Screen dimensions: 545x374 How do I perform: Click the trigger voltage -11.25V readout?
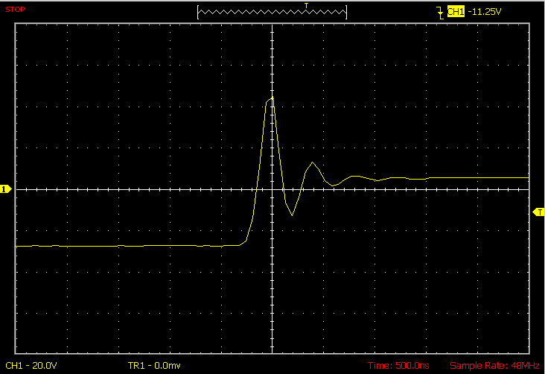pos(485,12)
